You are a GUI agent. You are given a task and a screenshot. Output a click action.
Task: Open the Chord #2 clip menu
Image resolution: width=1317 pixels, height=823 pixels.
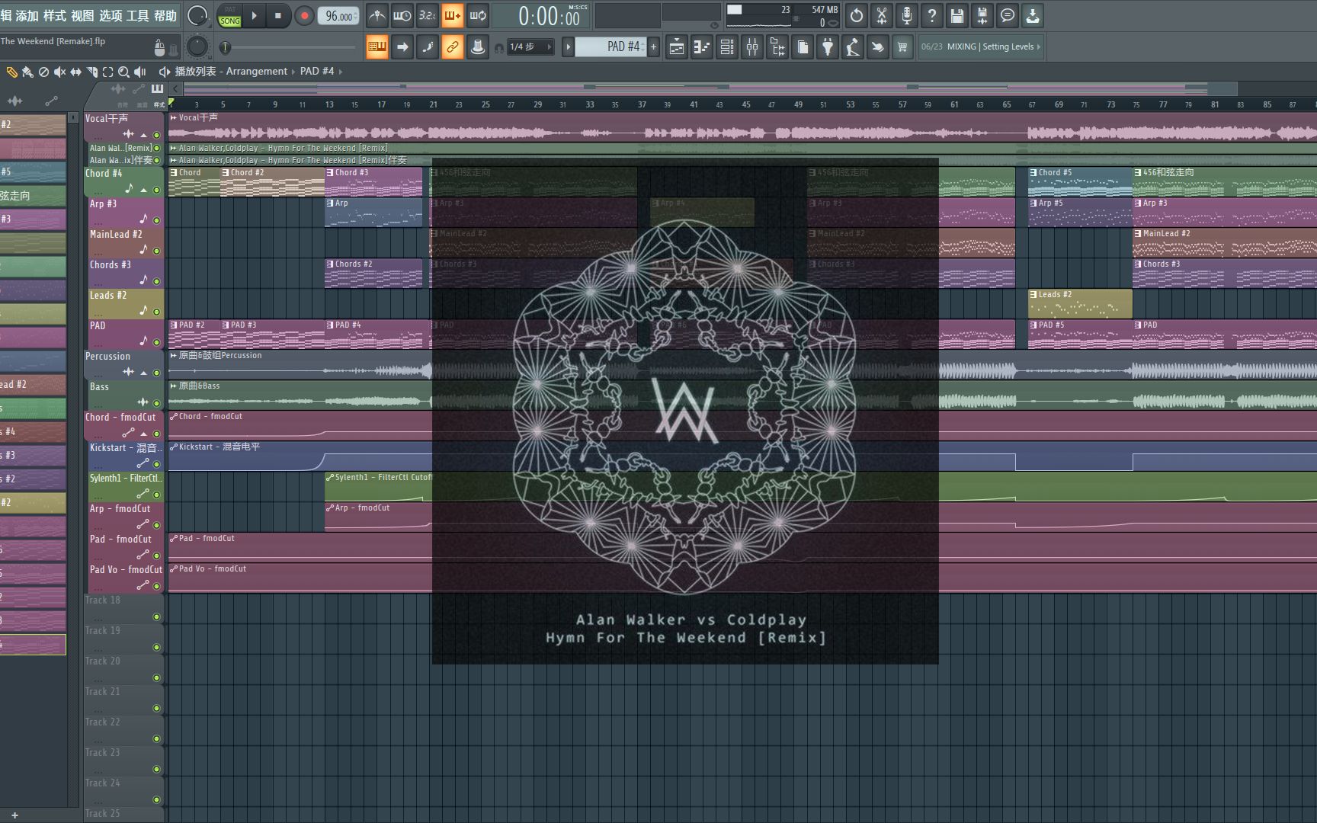(226, 173)
